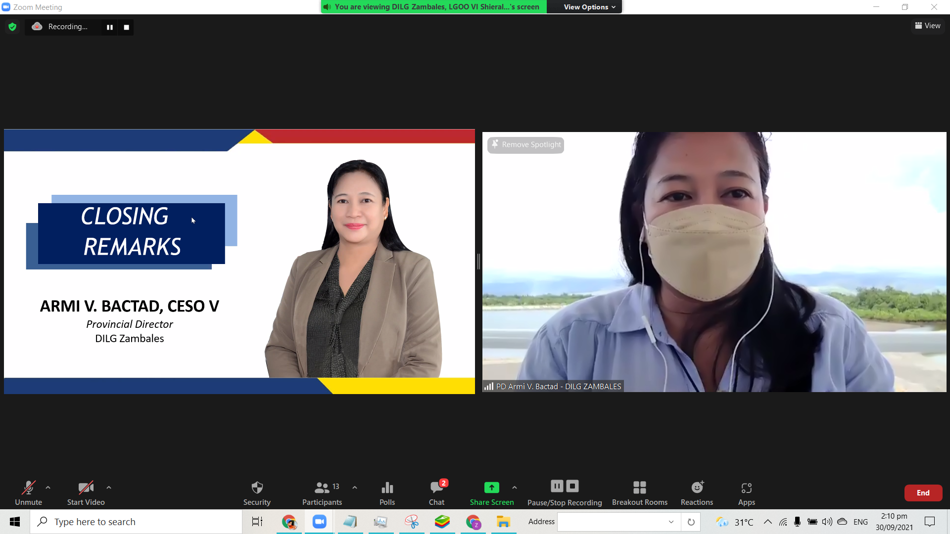Click the microphone tray icon
Image resolution: width=950 pixels, height=534 pixels.
pyautogui.click(x=797, y=522)
